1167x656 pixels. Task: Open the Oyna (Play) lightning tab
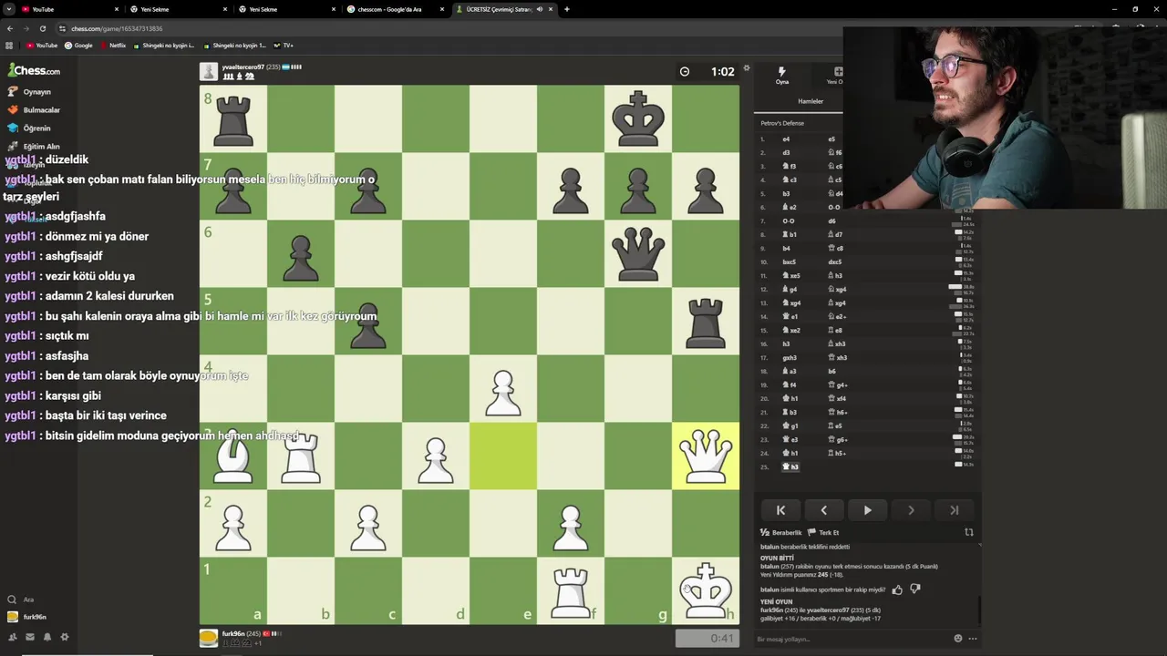click(x=781, y=76)
